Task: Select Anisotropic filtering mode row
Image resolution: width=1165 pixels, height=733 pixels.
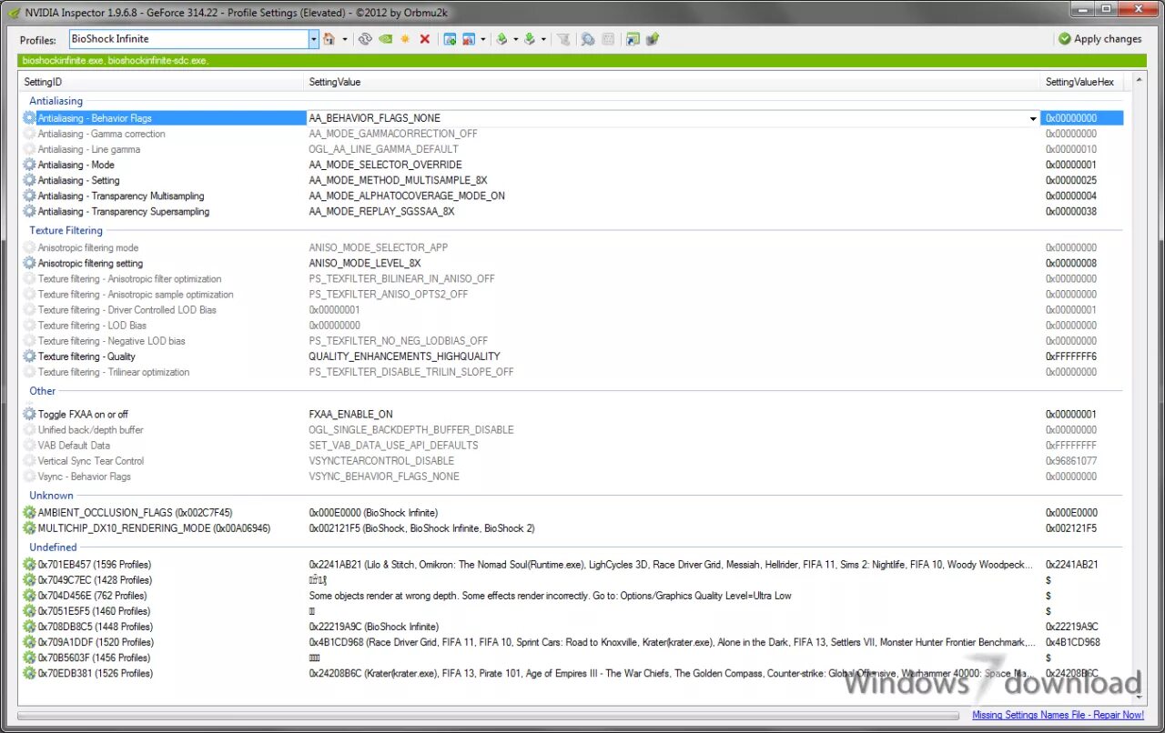Action: [573, 247]
